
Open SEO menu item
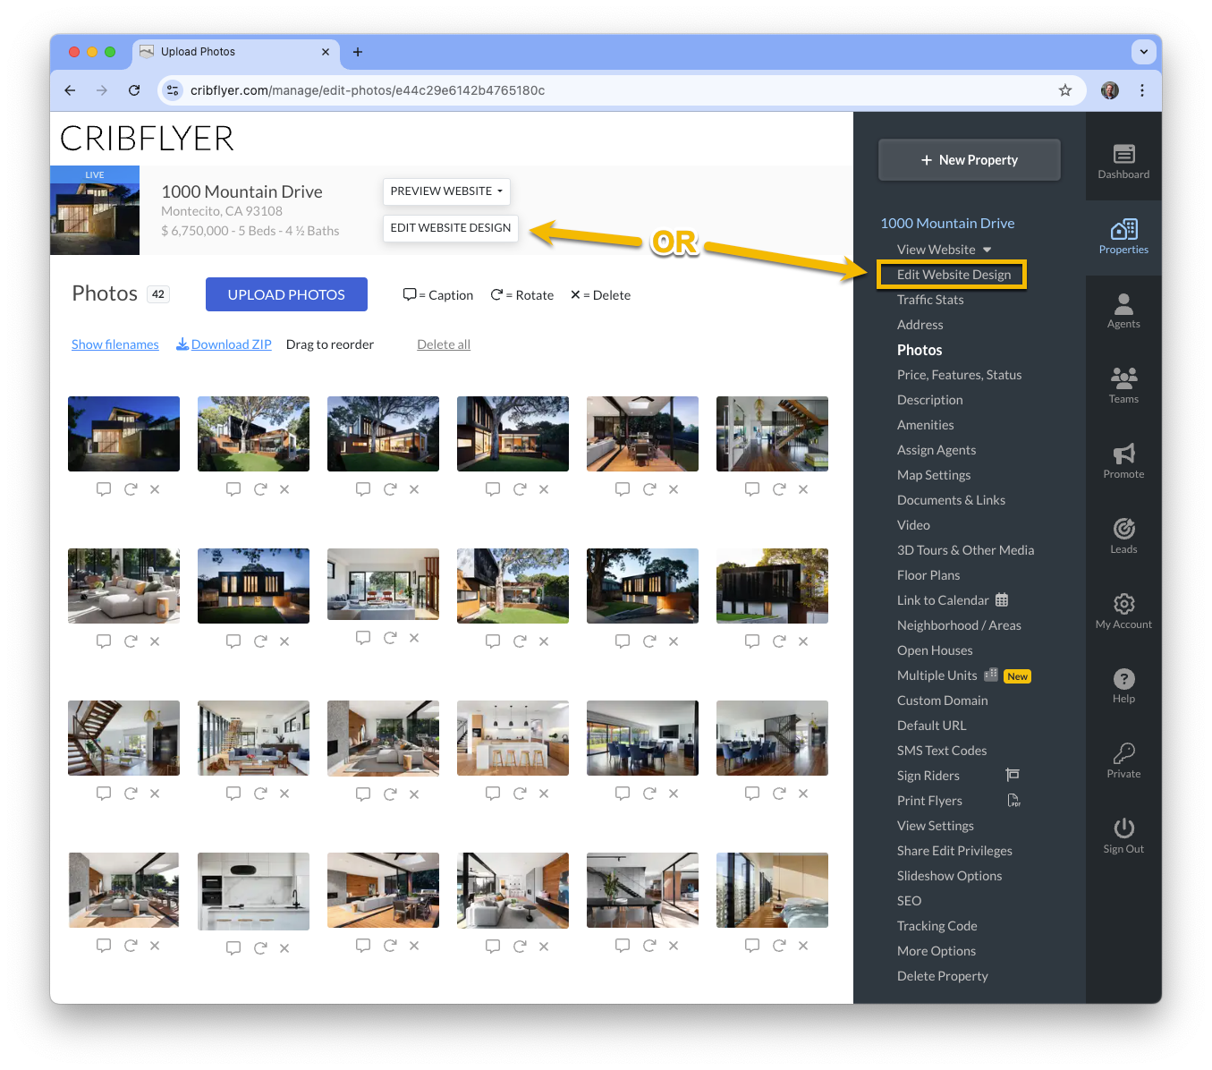tap(909, 901)
